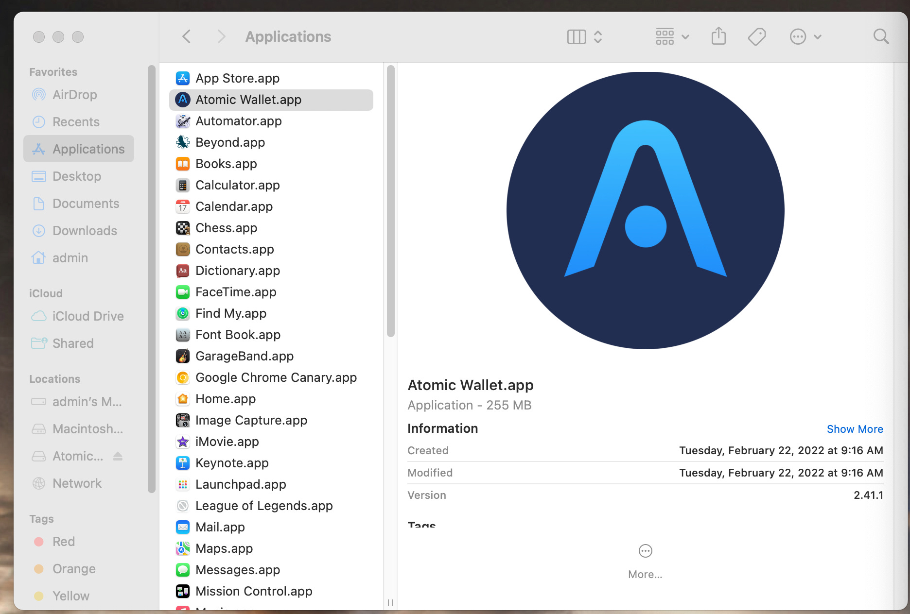Click the App Store app icon
Image resolution: width=910 pixels, height=614 pixels.
point(183,78)
